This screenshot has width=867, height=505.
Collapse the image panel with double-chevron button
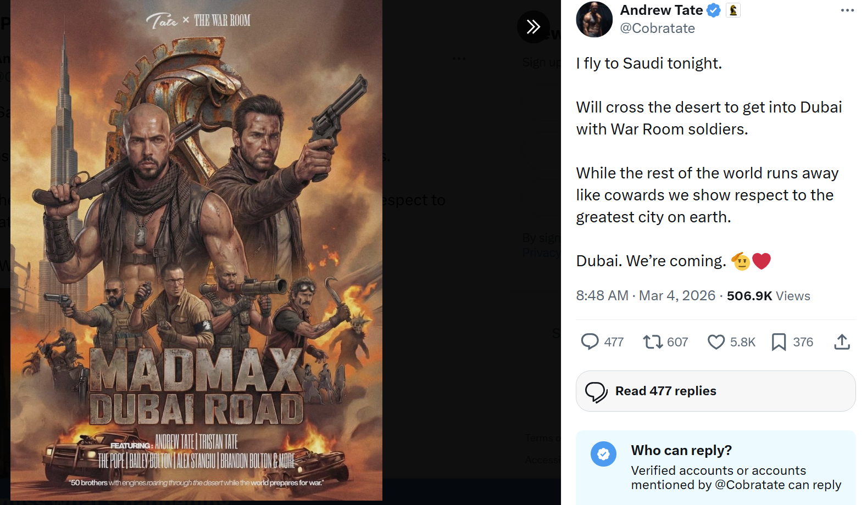[533, 26]
